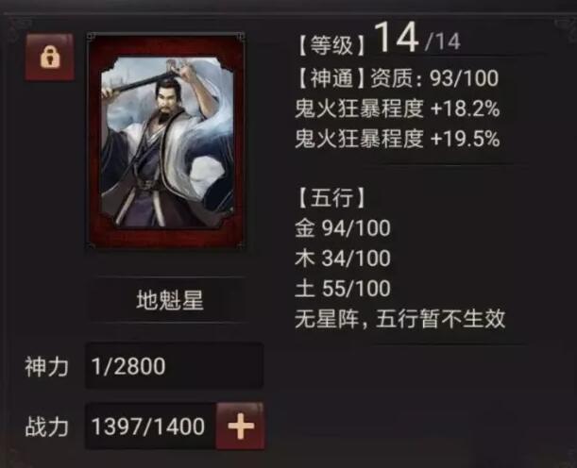Tap the 【神通】资质: 93/100 line
Screen dimensions: 577x468
(398, 78)
